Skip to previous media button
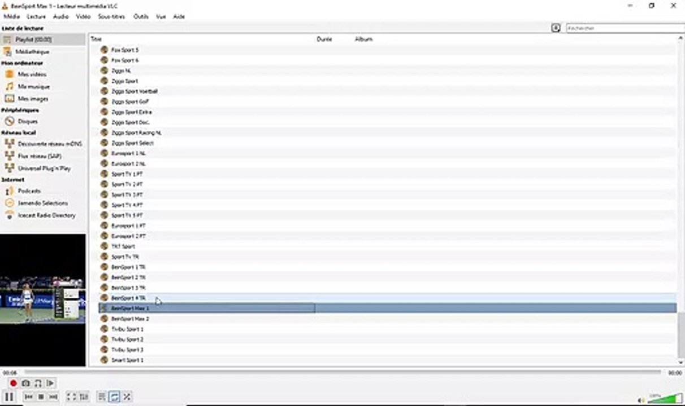 (x=29, y=397)
